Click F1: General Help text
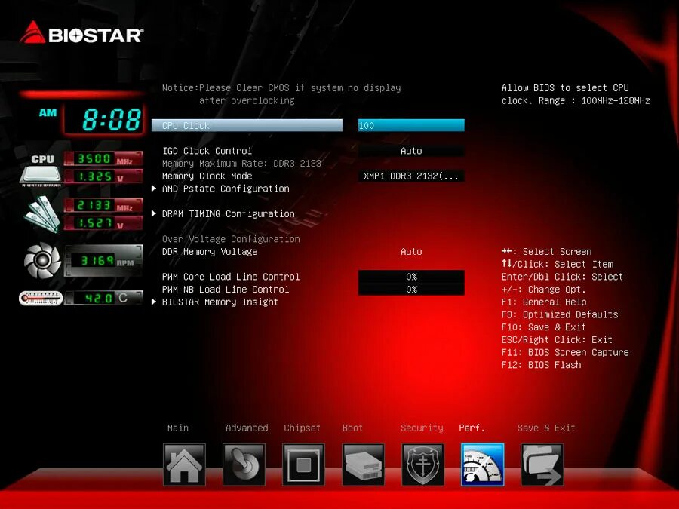Viewport: 679px width, 509px height. pos(543,302)
